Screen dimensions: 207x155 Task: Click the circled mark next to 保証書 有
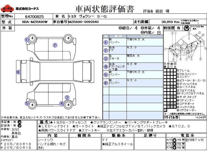click(x=19, y=122)
